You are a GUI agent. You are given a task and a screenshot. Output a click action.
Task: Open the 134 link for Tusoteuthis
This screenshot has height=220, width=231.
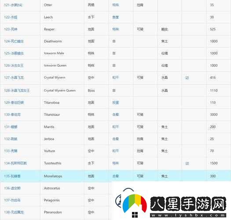15,163
